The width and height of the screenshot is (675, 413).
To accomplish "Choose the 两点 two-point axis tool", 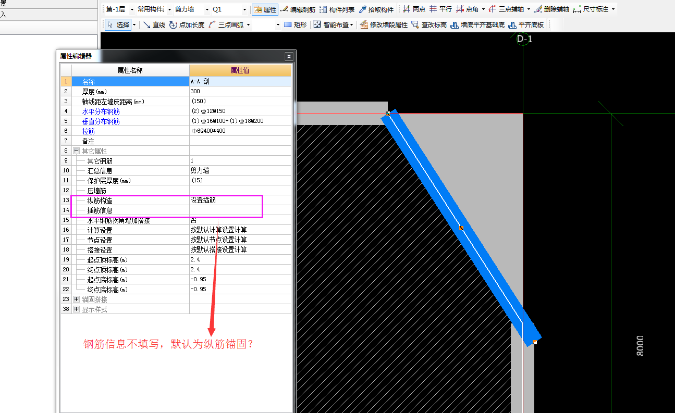I will 414,9.
